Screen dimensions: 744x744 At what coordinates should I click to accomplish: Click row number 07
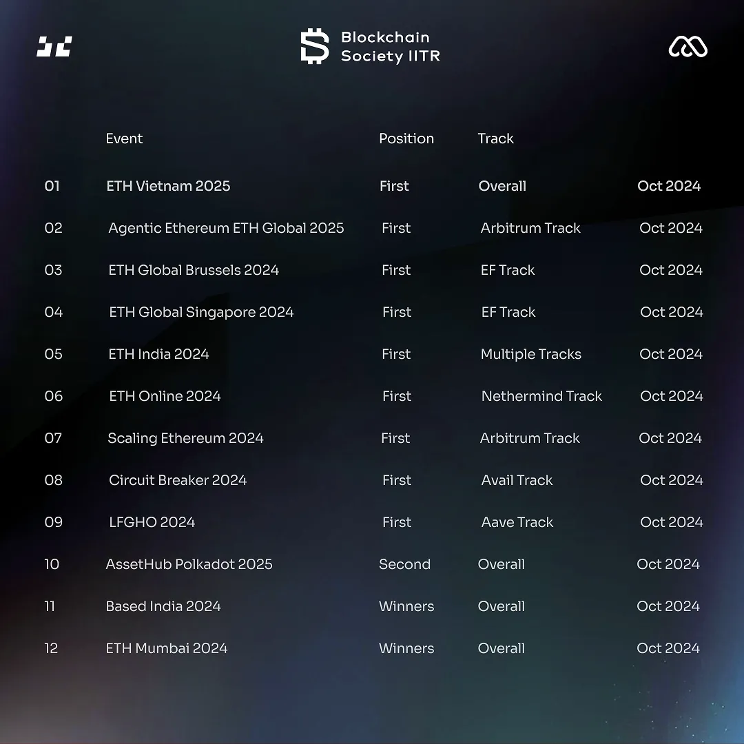tap(53, 438)
